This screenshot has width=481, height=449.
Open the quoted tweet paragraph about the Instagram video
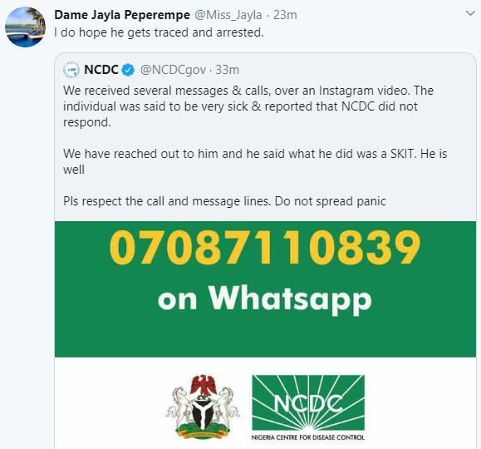(x=248, y=106)
